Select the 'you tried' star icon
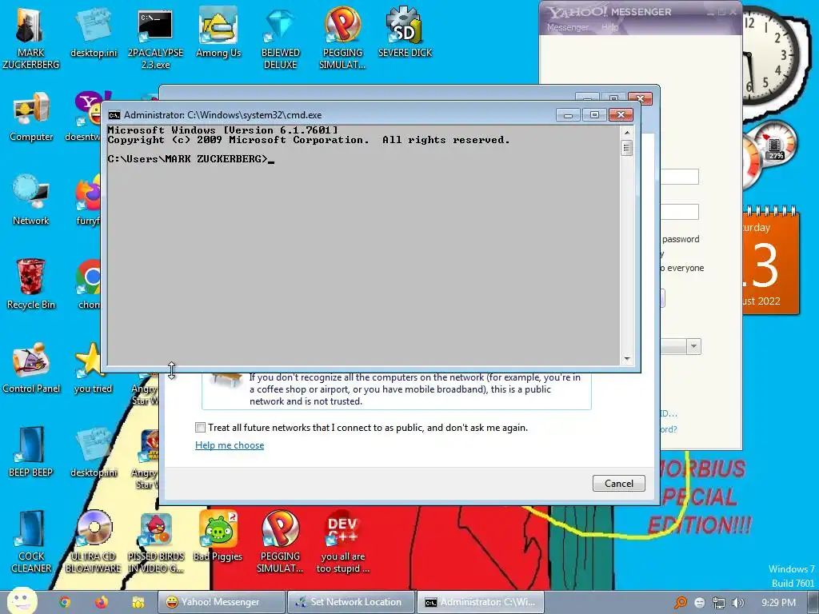This screenshot has height=614, width=819. click(x=93, y=368)
